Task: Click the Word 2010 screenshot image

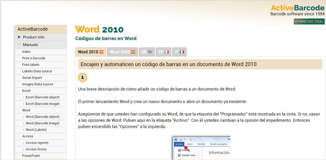Action: (x=201, y=148)
